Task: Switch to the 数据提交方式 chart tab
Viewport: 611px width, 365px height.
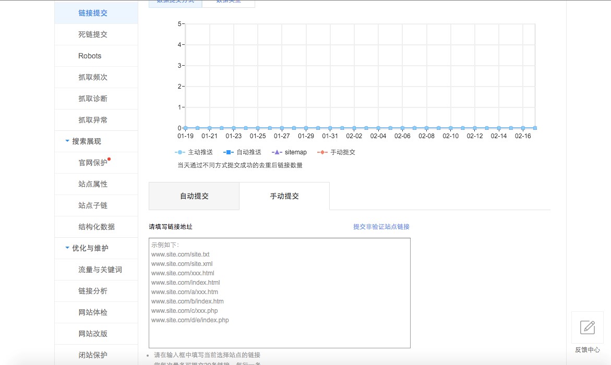Action: coord(175,2)
